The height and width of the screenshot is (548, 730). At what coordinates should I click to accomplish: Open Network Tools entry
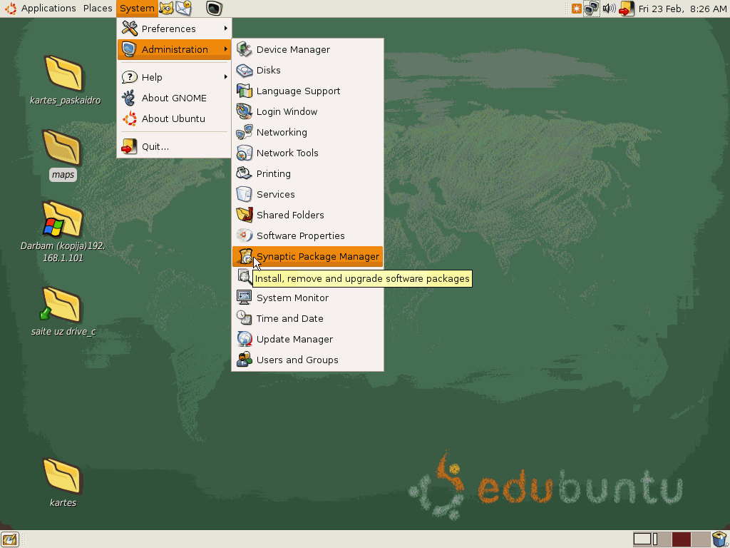point(307,153)
